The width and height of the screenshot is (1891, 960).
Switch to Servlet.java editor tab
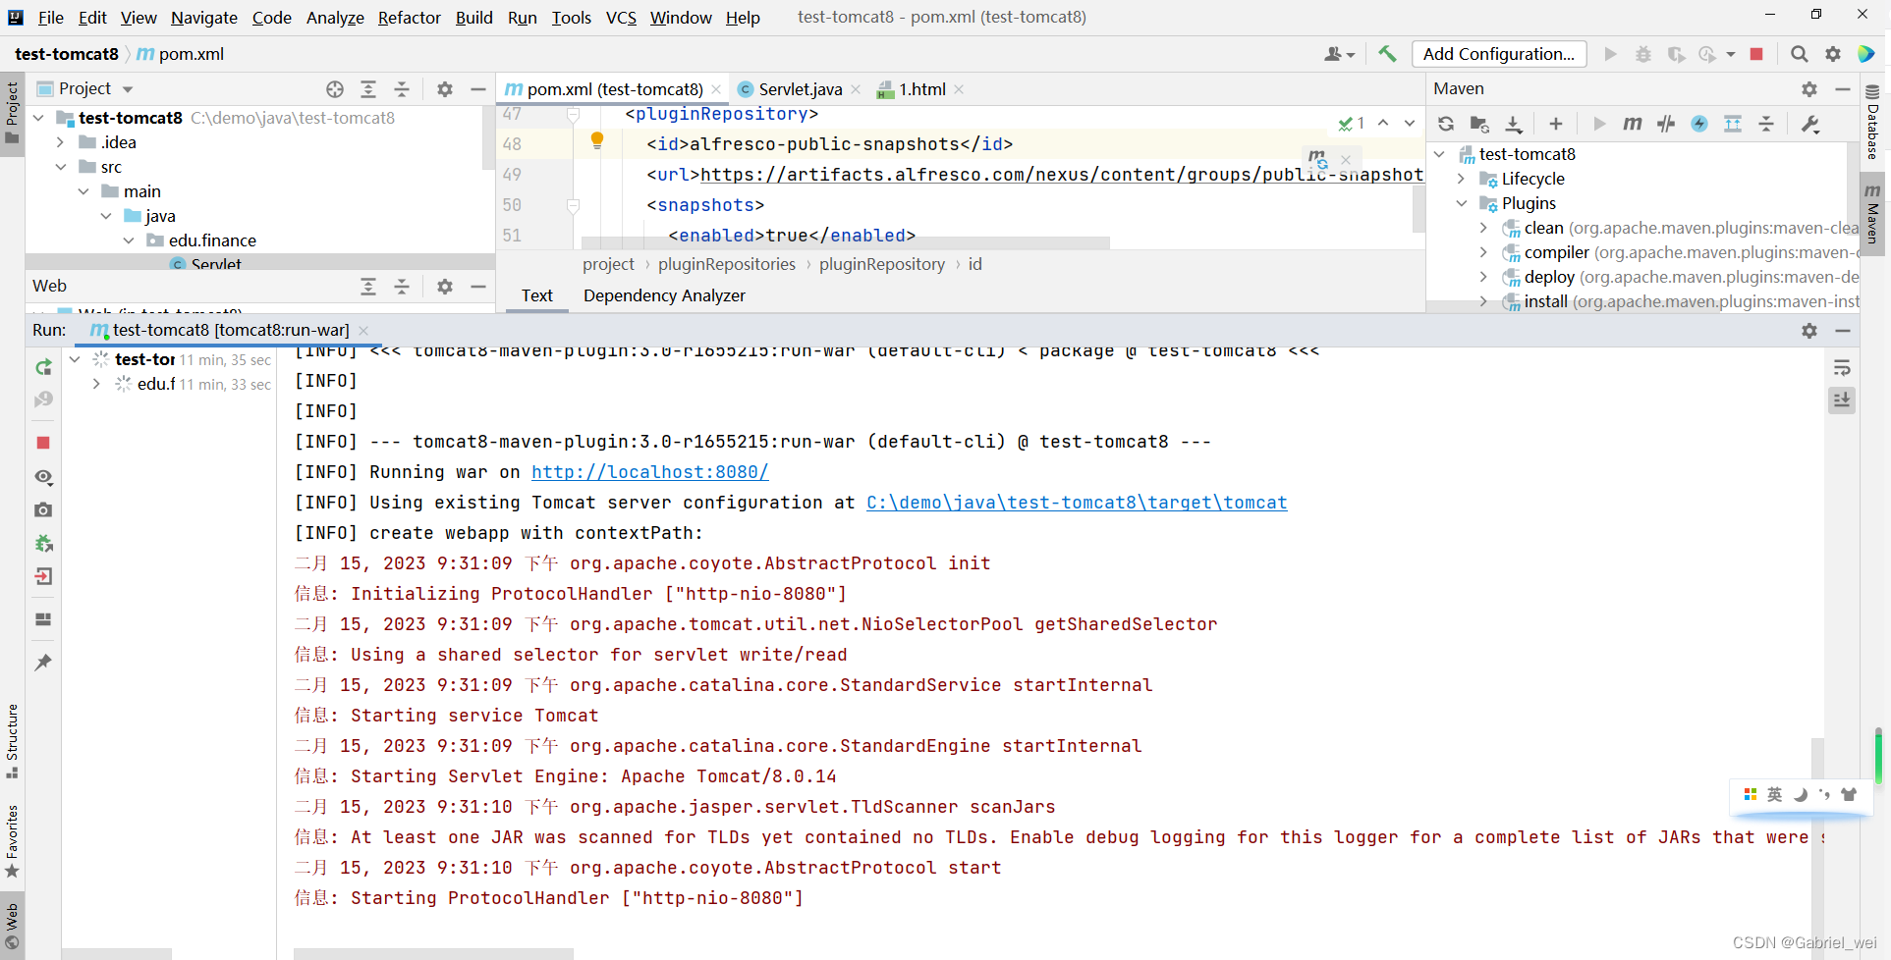pyautogui.click(x=800, y=89)
